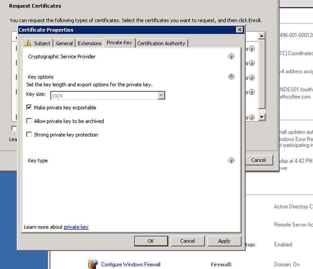Close the Certificate Properties dialog
The height and width of the screenshot is (269, 313).
click(239, 30)
